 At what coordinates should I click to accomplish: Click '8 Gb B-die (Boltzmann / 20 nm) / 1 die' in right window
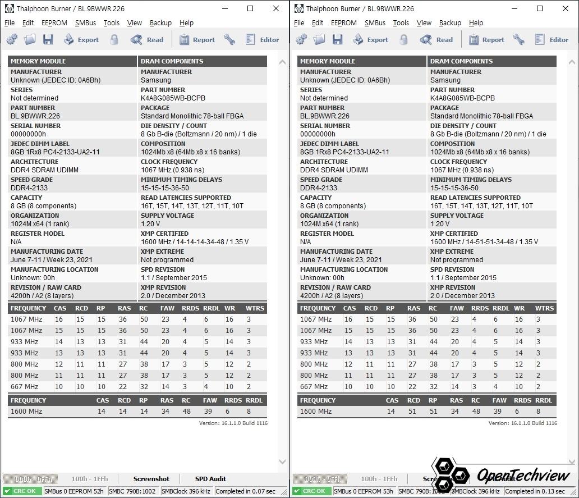click(488, 134)
